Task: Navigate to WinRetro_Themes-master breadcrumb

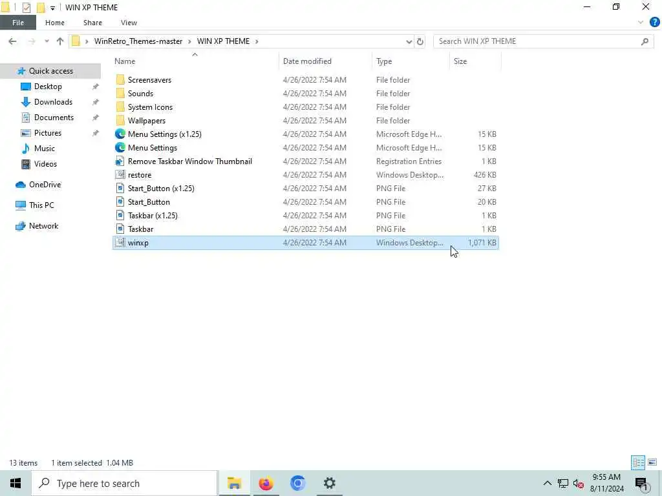Action: [x=138, y=41]
